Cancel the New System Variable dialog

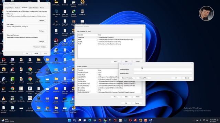tap(187, 78)
